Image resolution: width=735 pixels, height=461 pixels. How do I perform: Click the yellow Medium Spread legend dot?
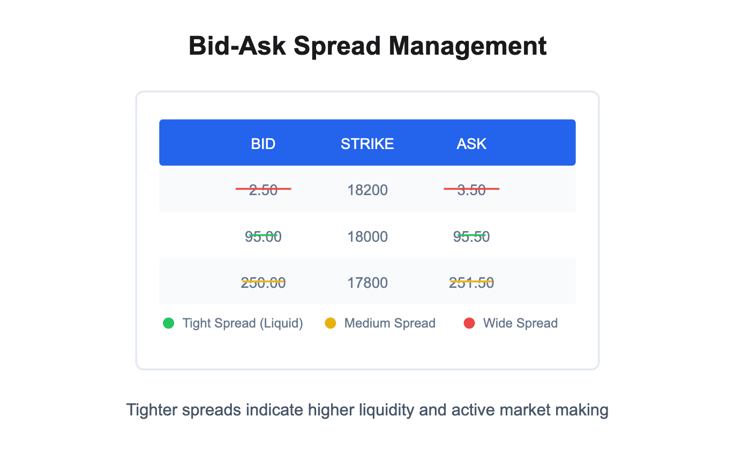click(x=331, y=323)
